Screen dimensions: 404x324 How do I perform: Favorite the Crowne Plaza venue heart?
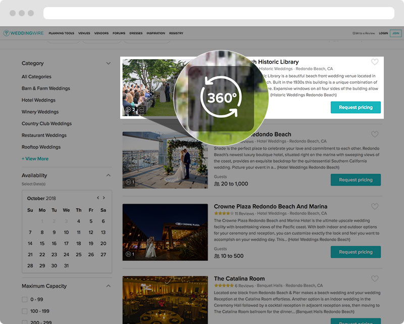[x=375, y=206]
